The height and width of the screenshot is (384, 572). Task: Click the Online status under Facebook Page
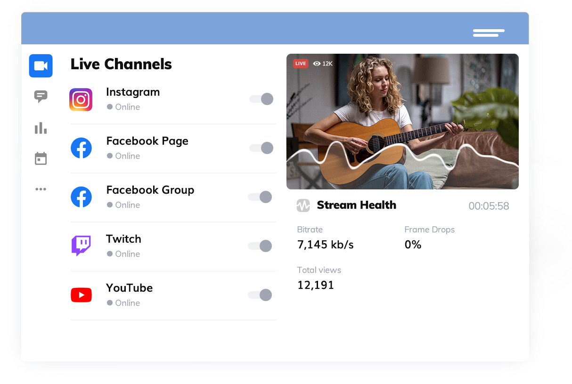(123, 156)
